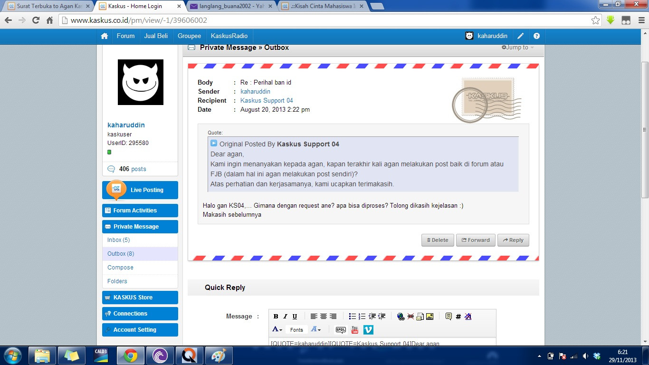Screen dimensions: 649x365
Task: Open the KASKUS Store sidebar section
Action: (x=140, y=298)
